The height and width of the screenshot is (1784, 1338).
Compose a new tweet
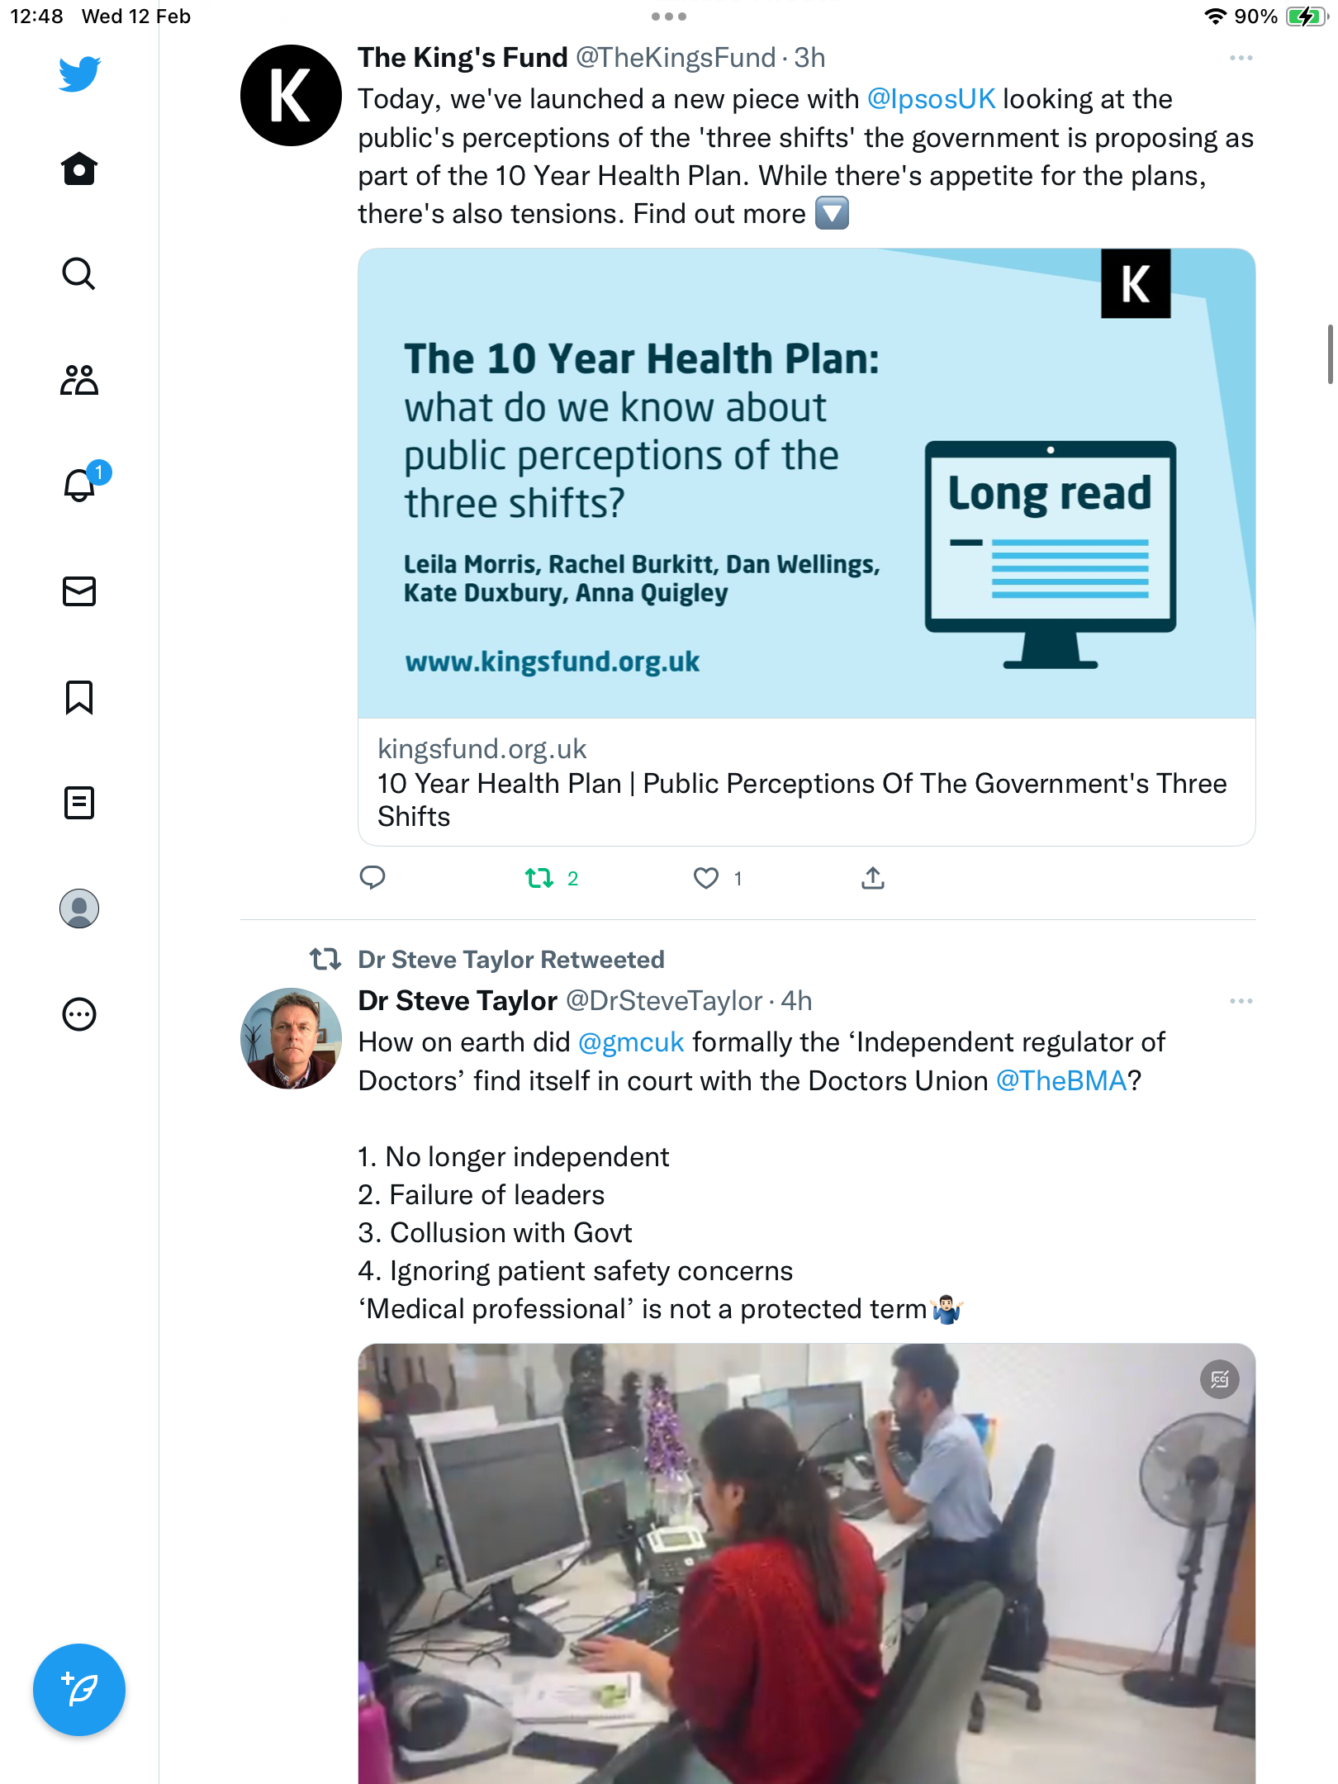(x=79, y=1690)
